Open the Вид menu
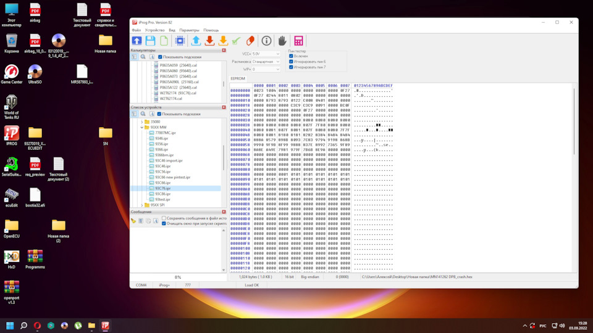 click(x=172, y=30)
